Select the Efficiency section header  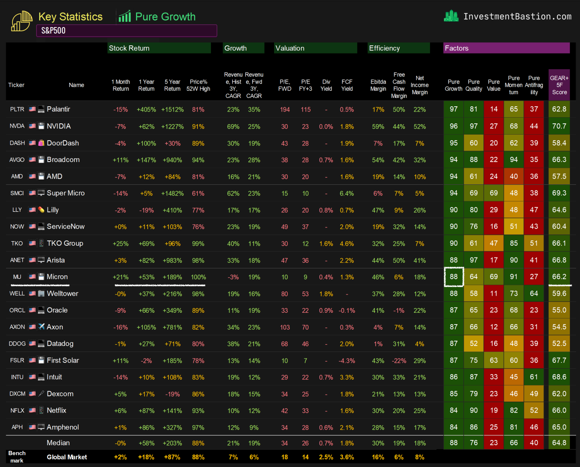click(399, 48)
